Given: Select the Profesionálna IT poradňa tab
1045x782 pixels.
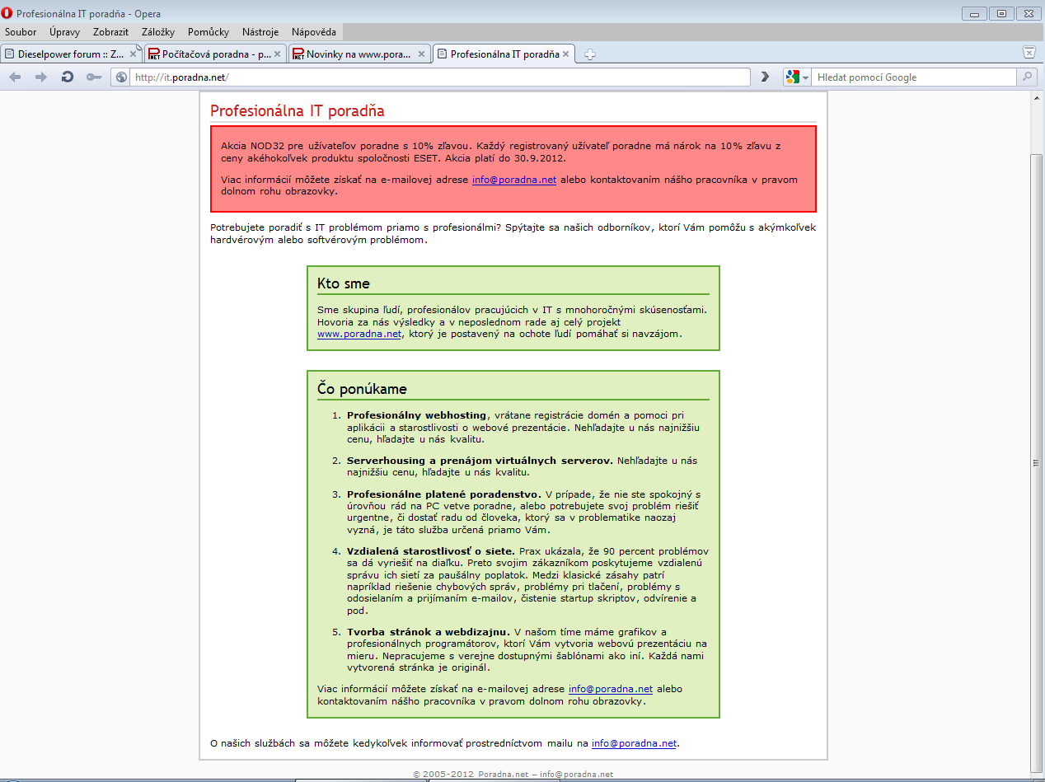Looking at the screenshot, I should pyautogui.click(x=504, y=54).
